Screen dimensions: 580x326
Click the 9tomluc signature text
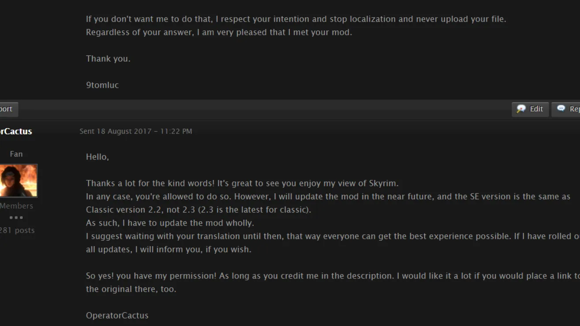[x=102, y=85]
